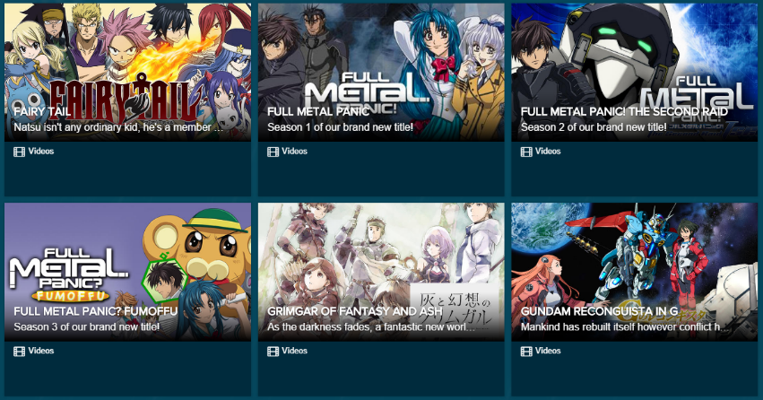Open the Fumoffu series artwork
The image size is (763, 400).
pos(128,272)
